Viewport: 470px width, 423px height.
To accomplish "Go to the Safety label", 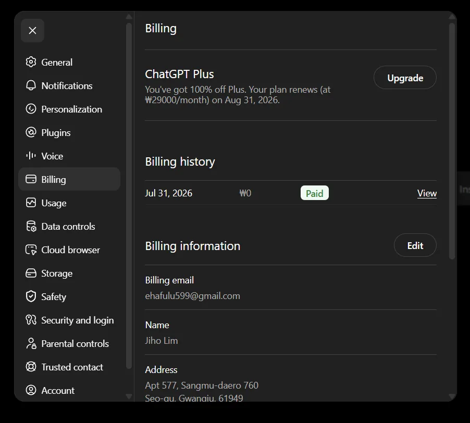I will click(54, 297).
